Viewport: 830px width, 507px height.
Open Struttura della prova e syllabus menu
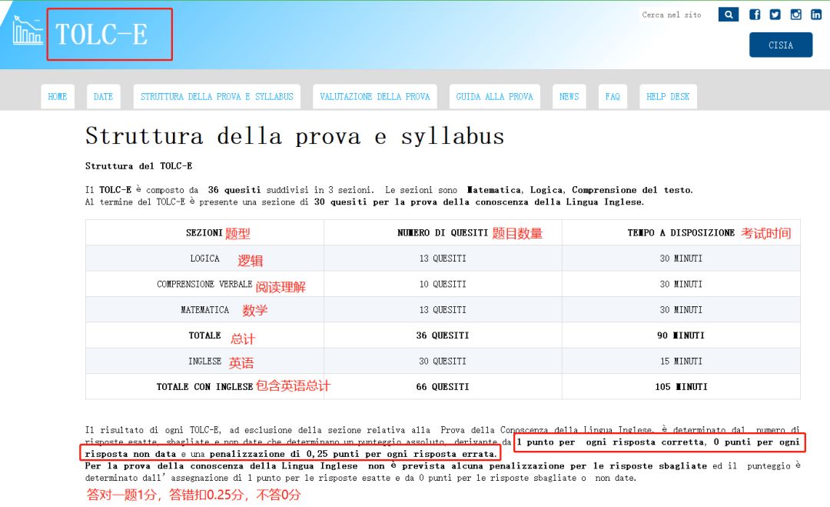[217, 96]
